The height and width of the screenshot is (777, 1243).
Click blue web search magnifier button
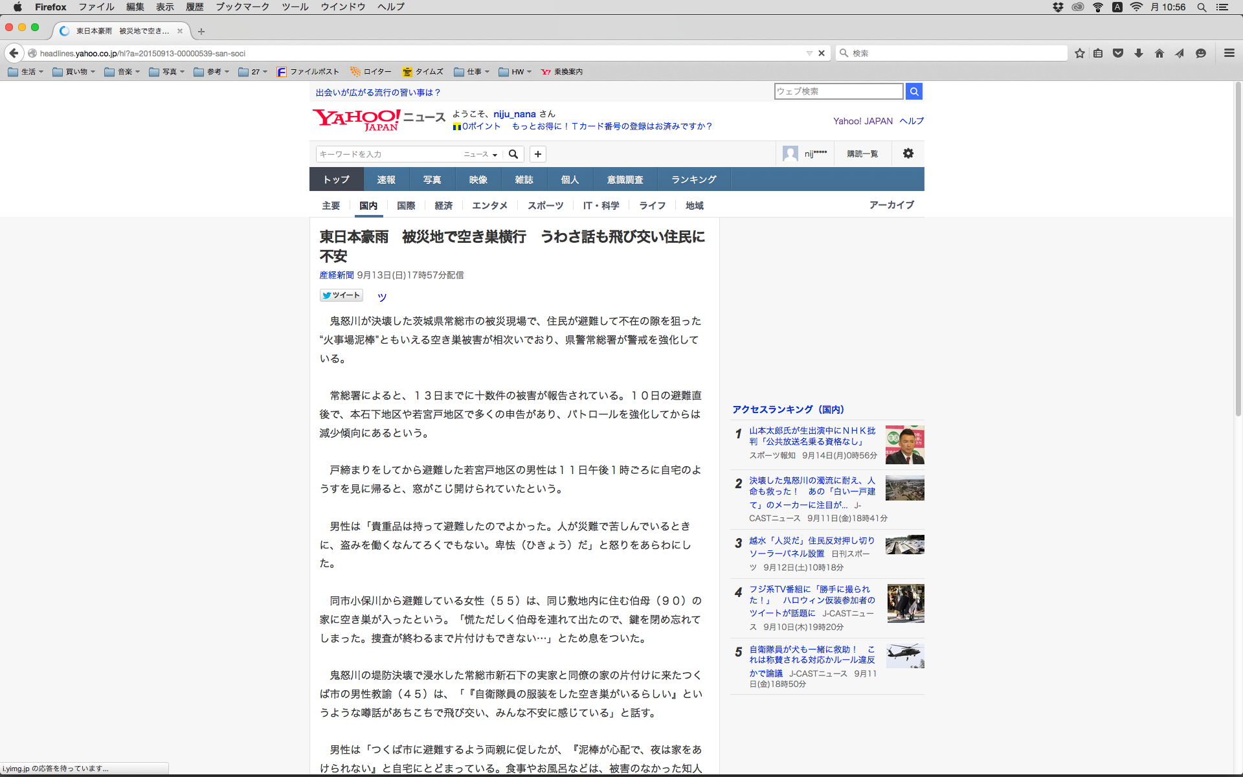pyautogui.click(x=914, y=91)
